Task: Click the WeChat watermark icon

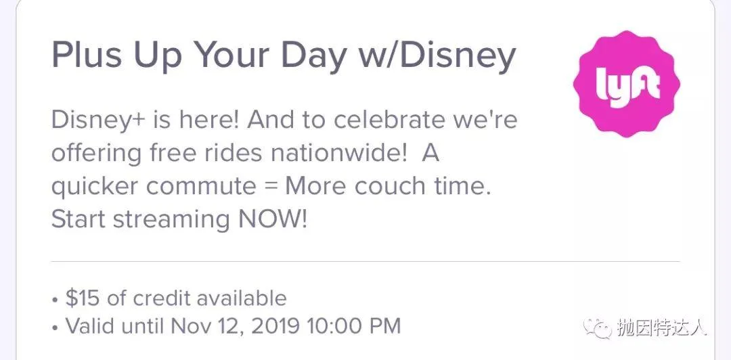Action: coord(598,327)
